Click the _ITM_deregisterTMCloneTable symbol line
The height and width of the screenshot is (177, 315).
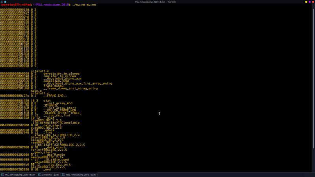[x=58, y=123]
